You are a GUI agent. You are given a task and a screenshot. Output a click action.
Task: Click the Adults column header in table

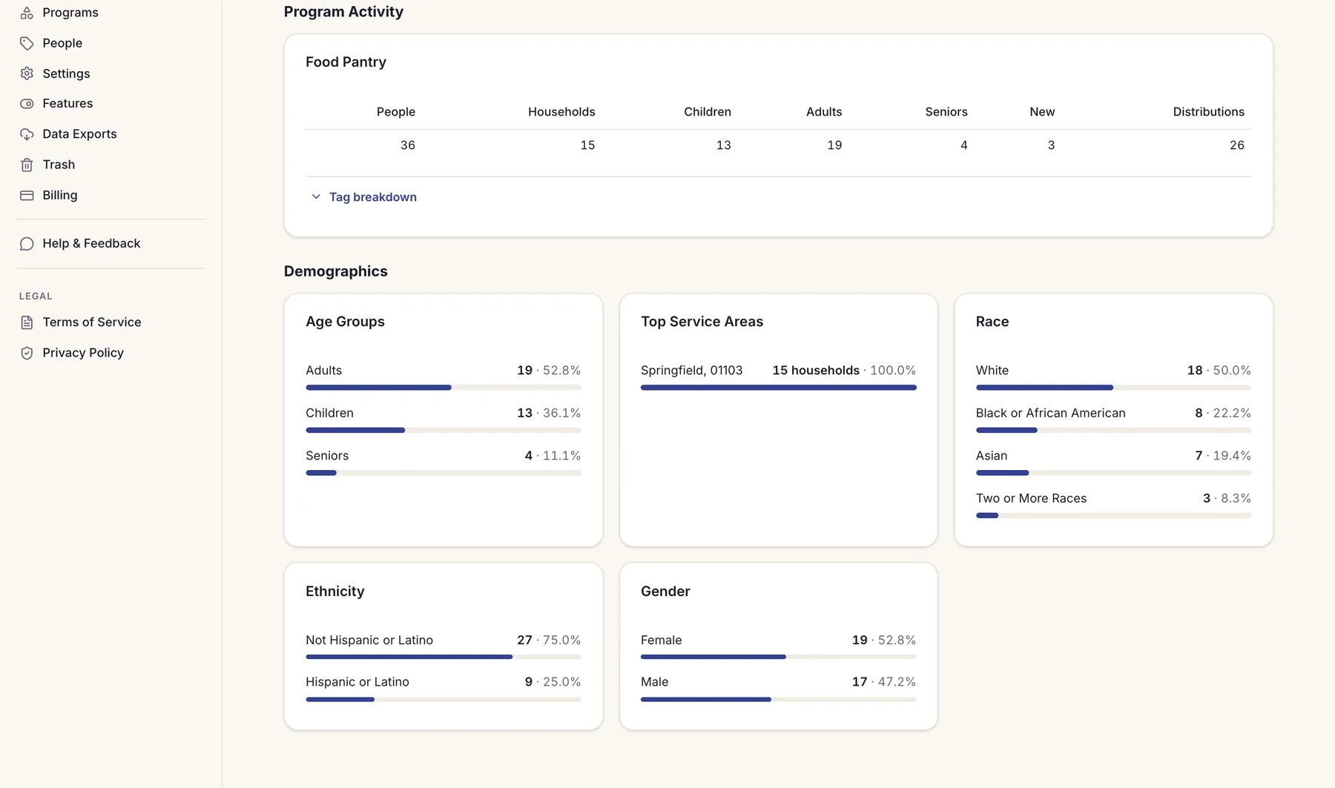click(x=824, y=112)
